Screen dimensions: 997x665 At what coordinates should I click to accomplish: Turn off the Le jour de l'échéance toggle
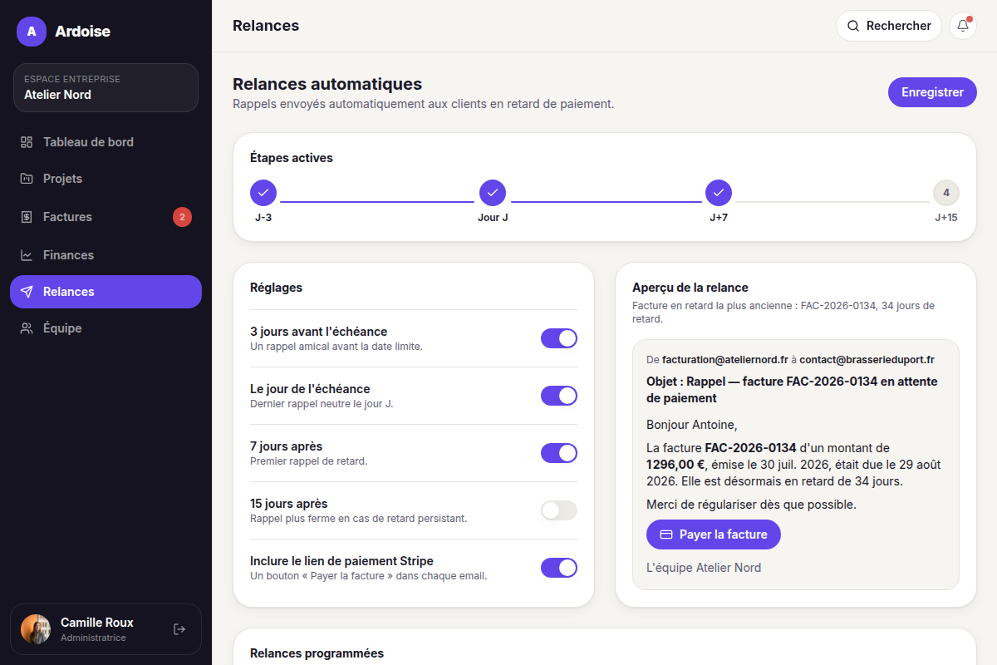559,396
